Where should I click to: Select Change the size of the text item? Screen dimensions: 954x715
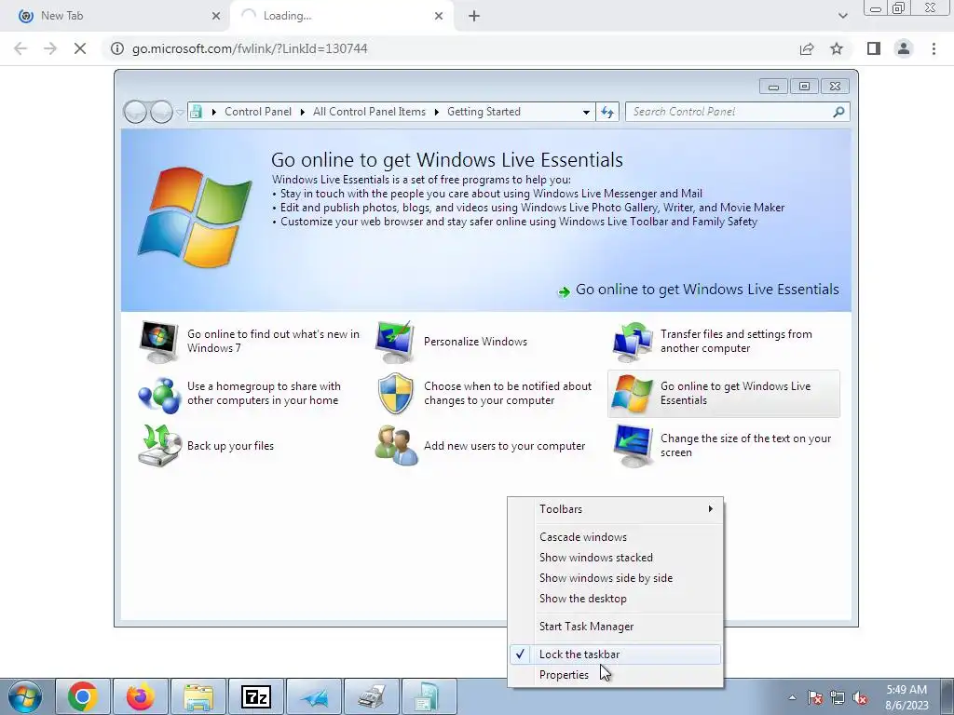[x=723, y=446]
